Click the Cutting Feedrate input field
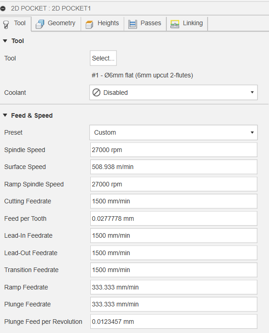Image resolution: width=269 pixels, height=333 pixels. coord(174,201)
